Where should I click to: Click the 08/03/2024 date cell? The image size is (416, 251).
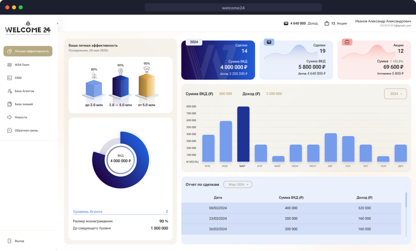pyautogui.click(x=218, y=208)
